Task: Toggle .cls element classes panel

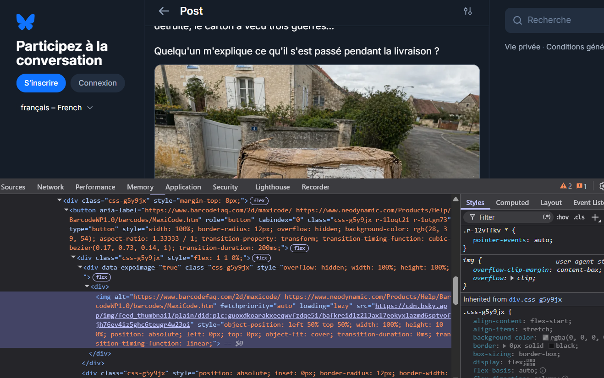Action: click(x=579, y=217)
